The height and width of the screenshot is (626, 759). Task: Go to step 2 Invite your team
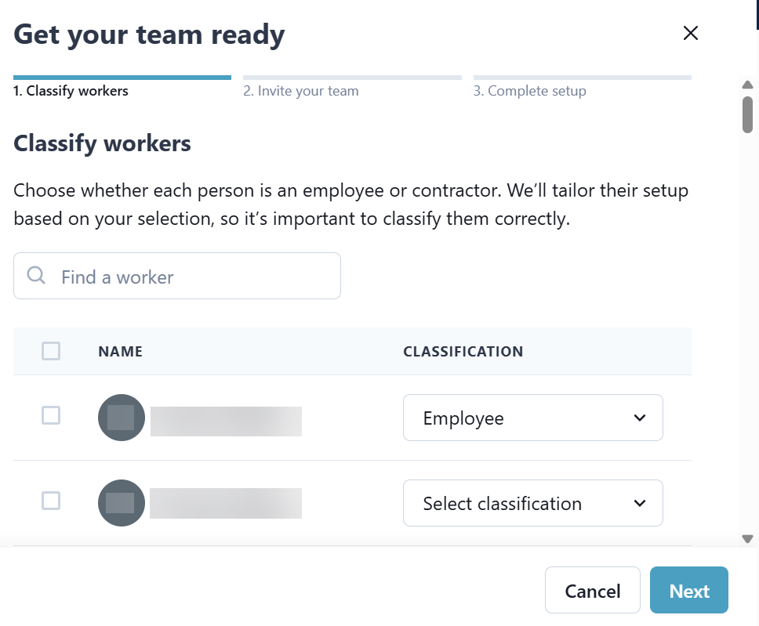click(x=301, y=91)
